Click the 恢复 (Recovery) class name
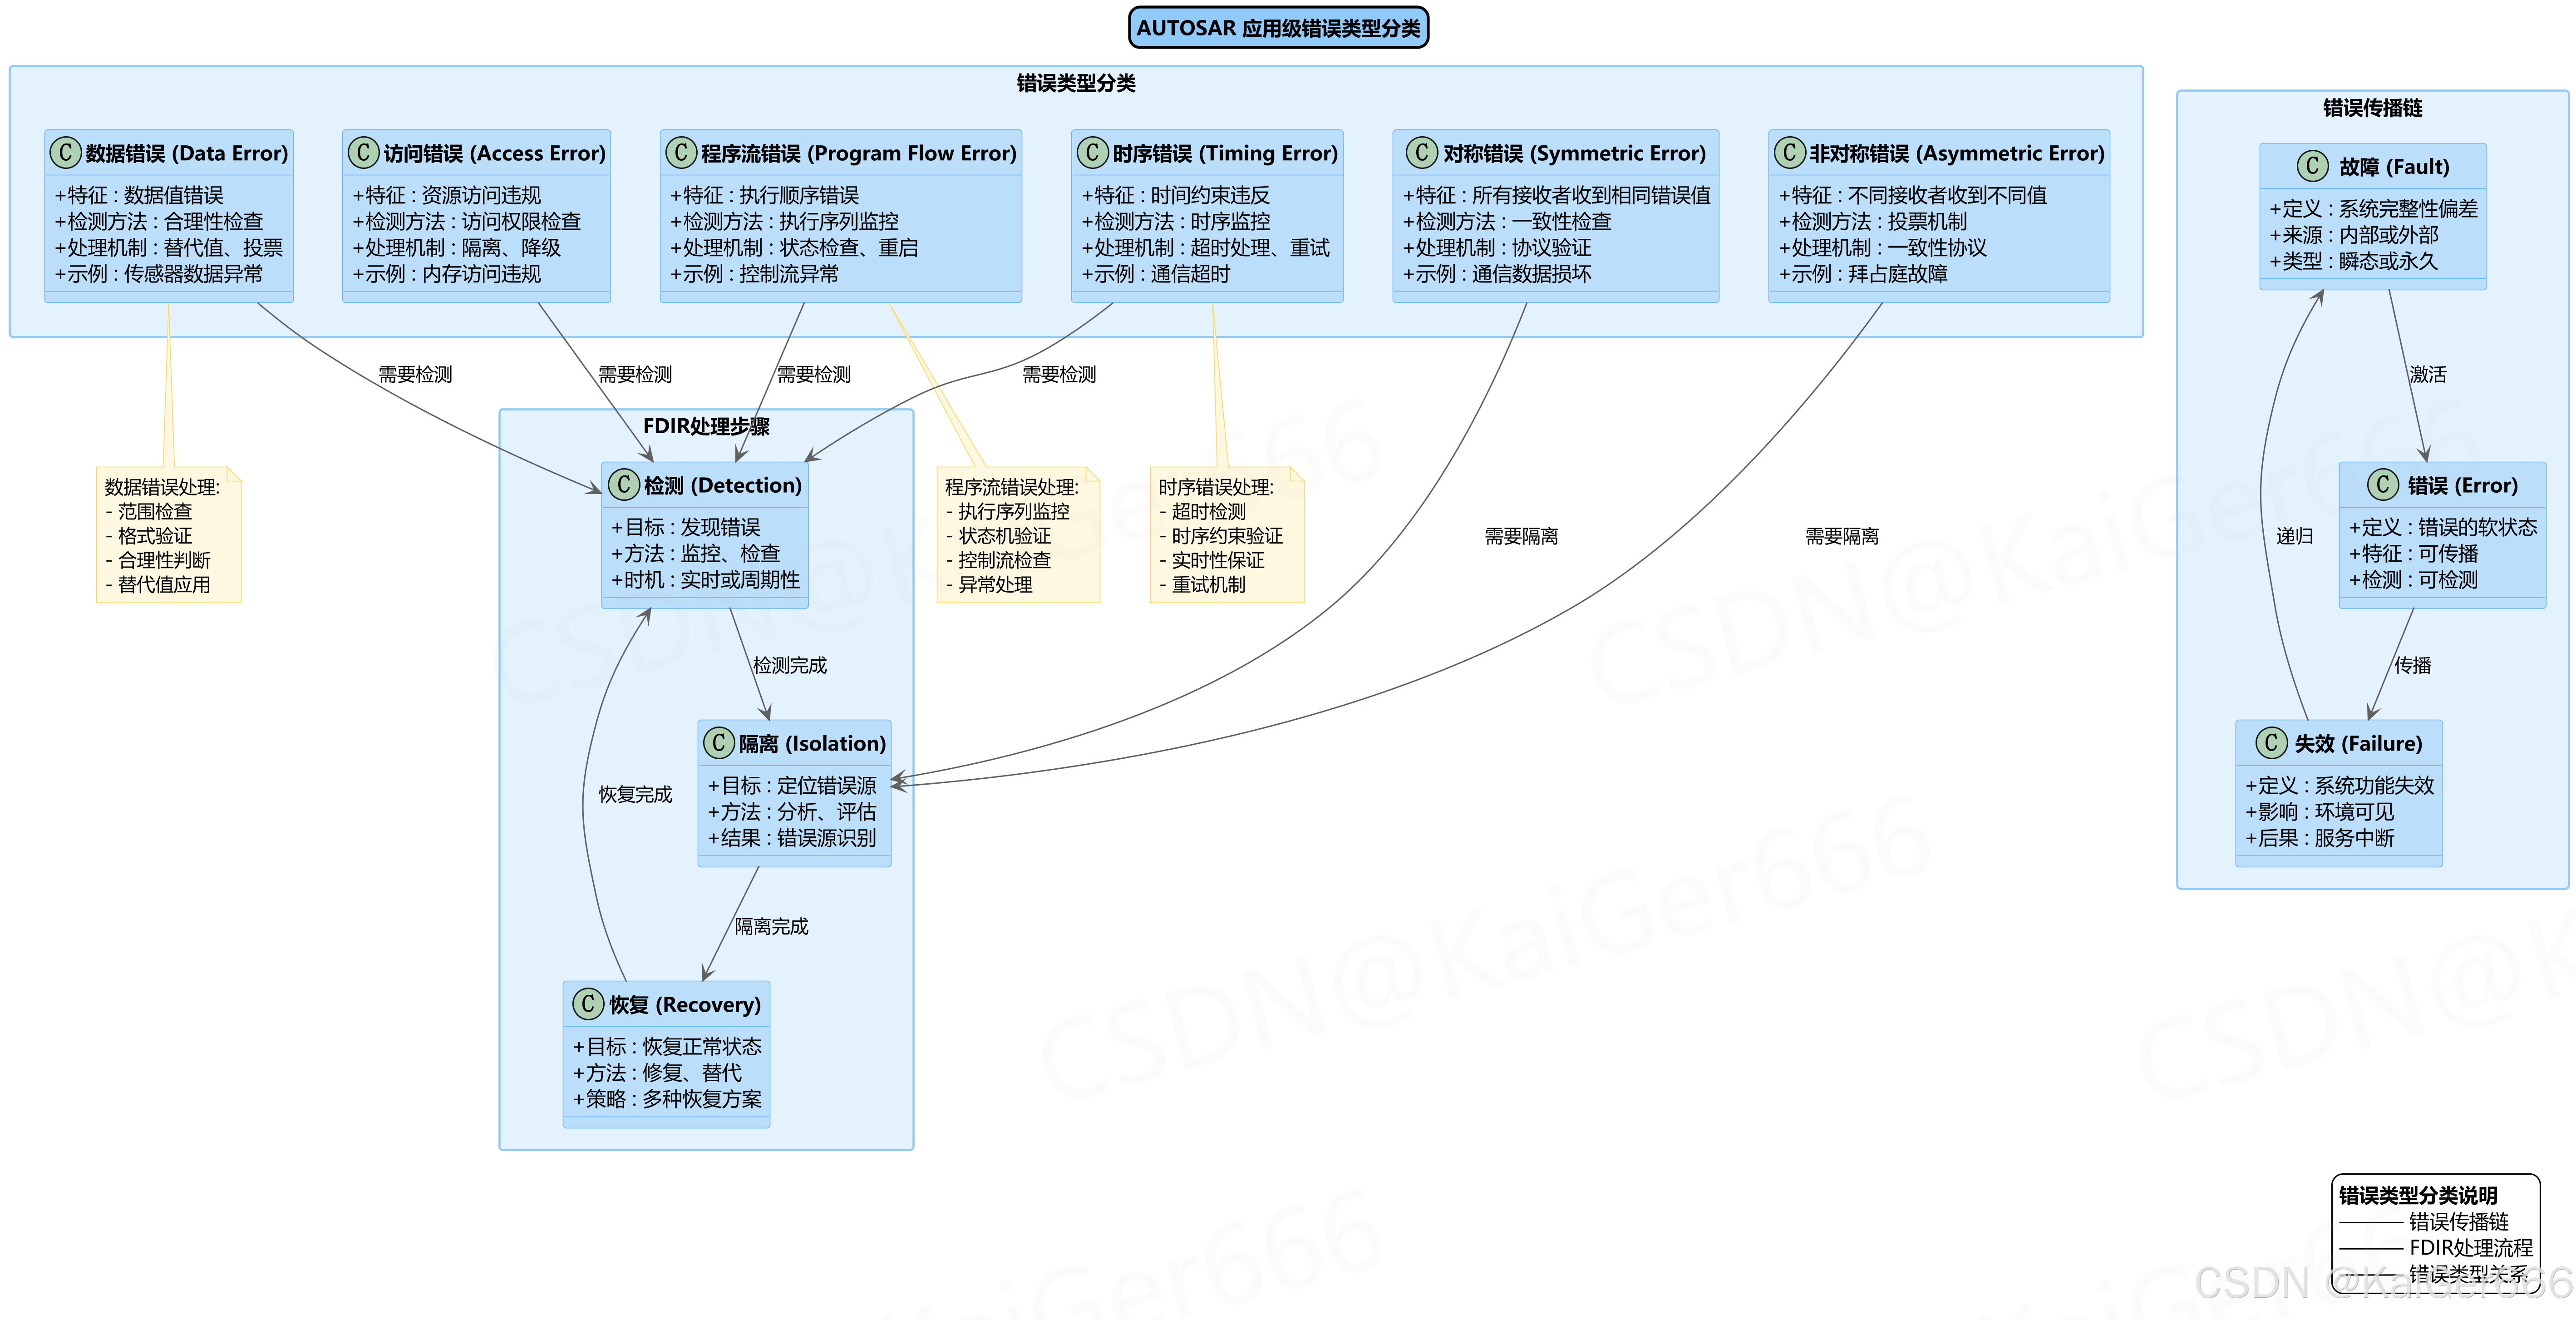This screenshot has width=2576, height=1320. click(x=685, y=1005)
